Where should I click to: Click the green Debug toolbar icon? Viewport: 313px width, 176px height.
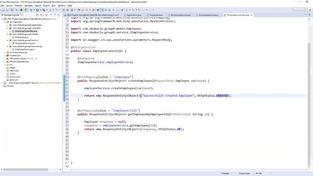click(x=31, y=10)
